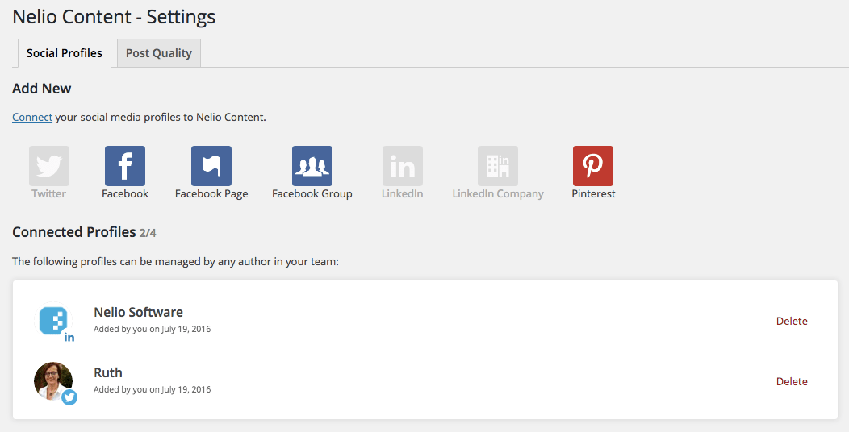Viewport: 849px width, 432px height.
Task: Click Ruth's profile photo
Action: 52,380
